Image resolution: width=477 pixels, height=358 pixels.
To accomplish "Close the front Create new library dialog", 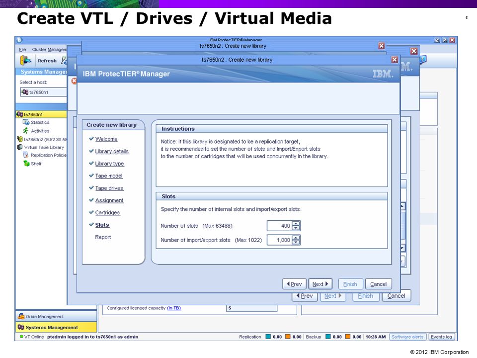I will 395,60.
